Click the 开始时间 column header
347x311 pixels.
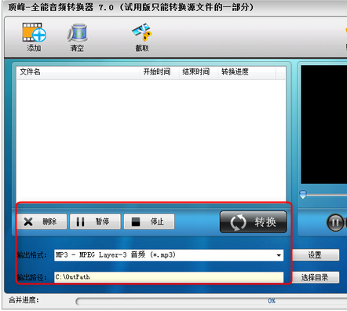click(x=159, y=72)
